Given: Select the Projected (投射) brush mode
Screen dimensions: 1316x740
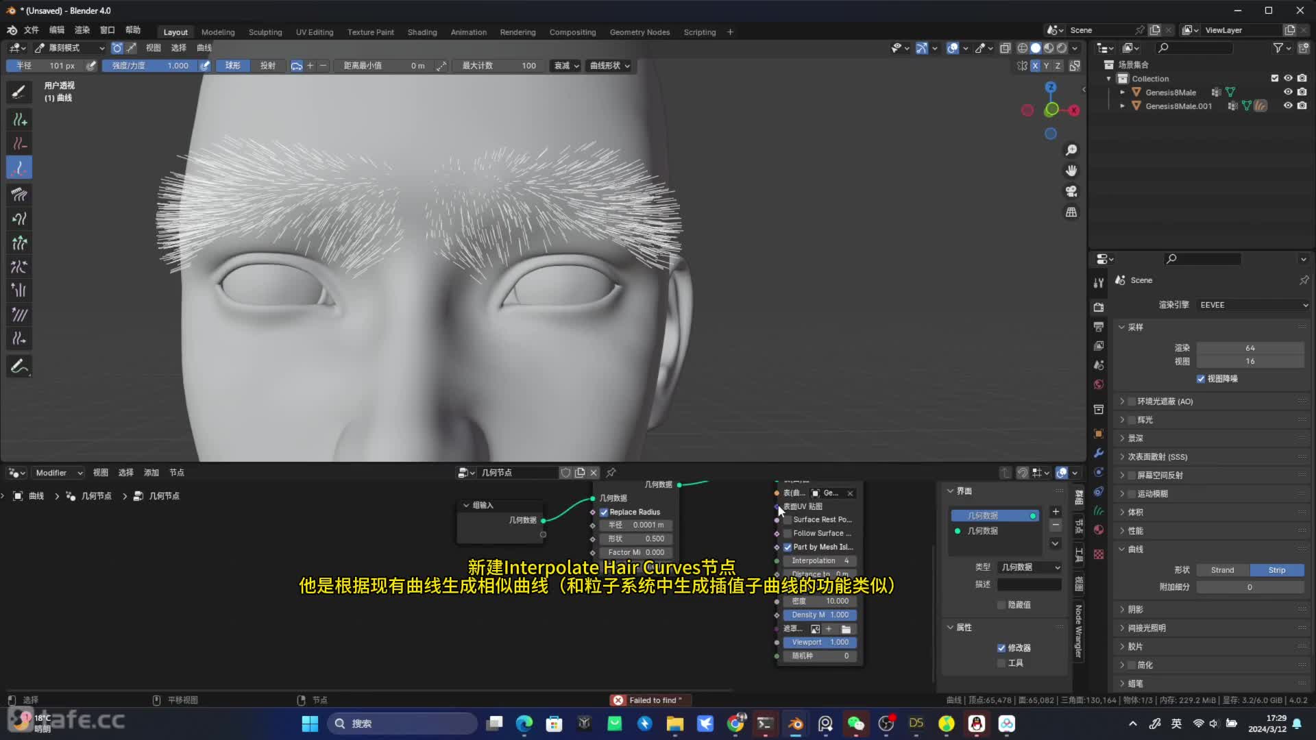Looking at the screenshot, I should (x=267, y=66).
